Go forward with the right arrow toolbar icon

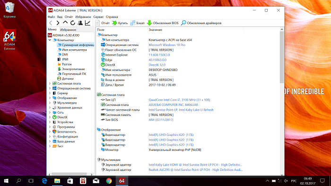click(x=58, y=23)
